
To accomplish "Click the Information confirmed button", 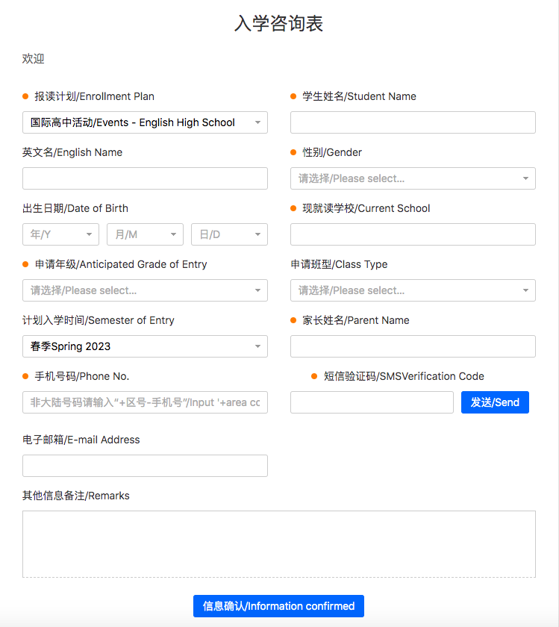I will (x=278, y=606).
